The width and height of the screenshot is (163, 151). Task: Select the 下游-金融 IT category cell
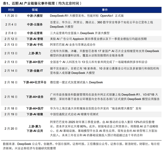(x=35, y=71)
